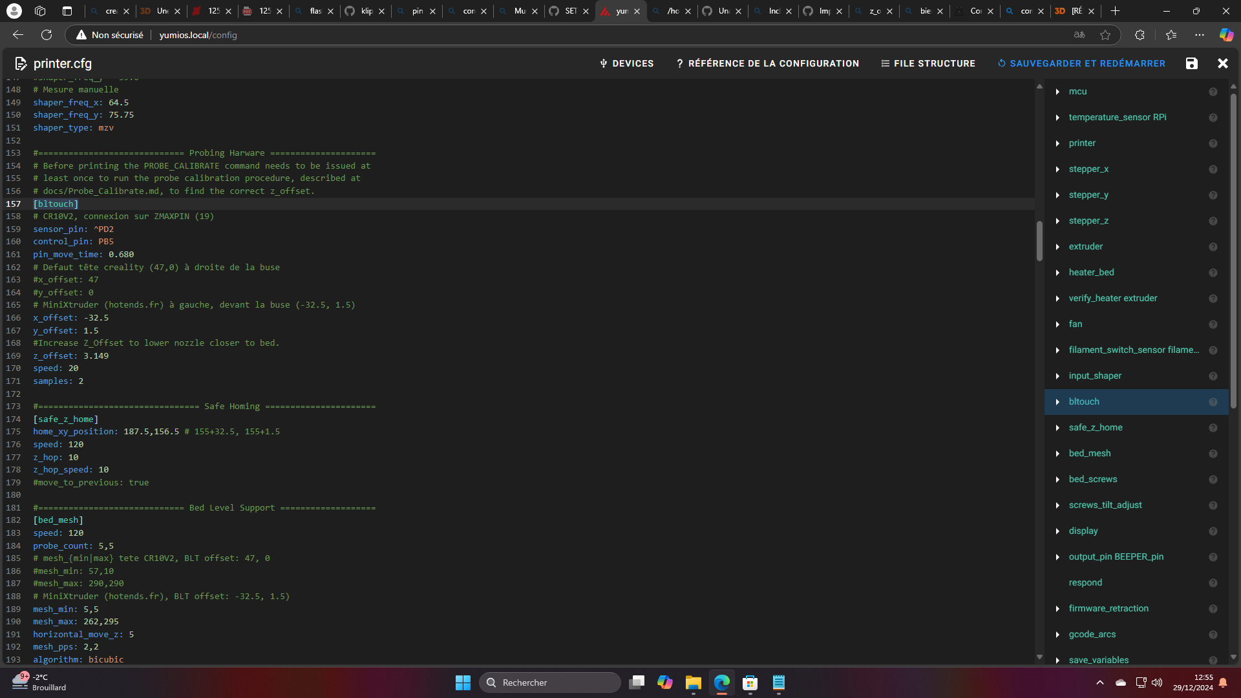Screen dimensions: 1241x698
Task: Refresh the browser page
Action: tap(47, 35)
